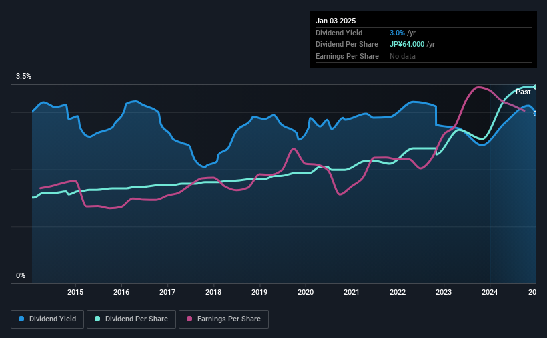Click the Jan 03 2025 tooltip date
The height and width of the screenshot is (338, 547).
tap(336, 21)
